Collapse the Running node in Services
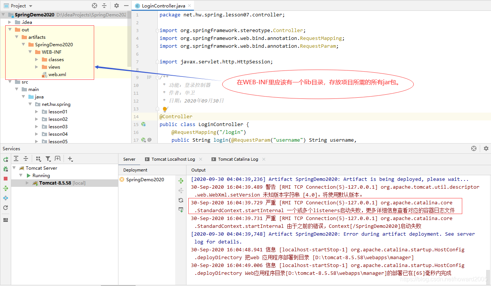This screenshot has width=491, height=286. [x=21, y=176]
